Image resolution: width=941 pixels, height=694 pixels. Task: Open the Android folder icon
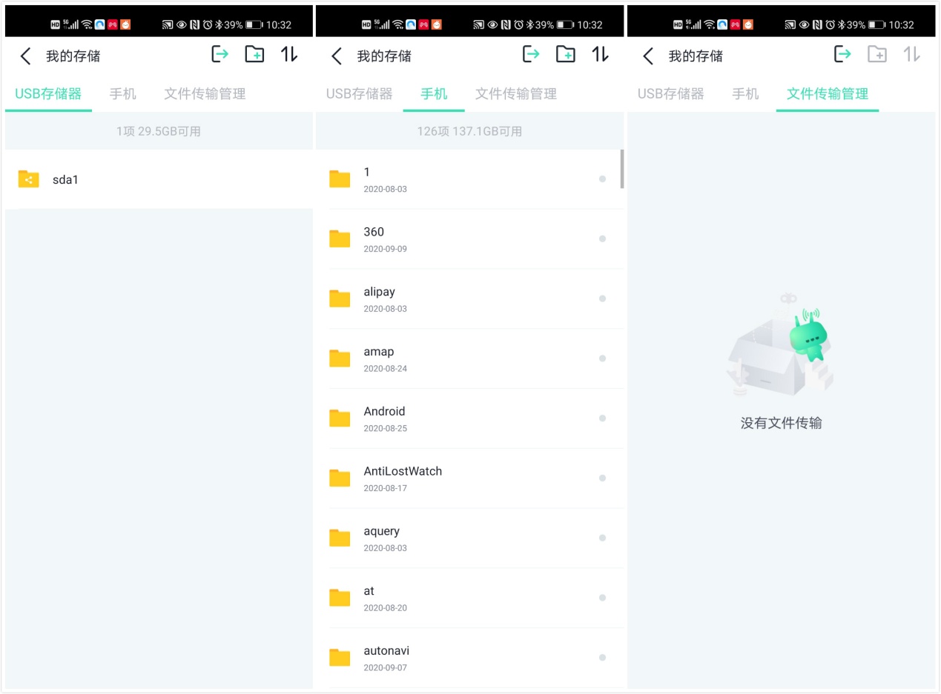[339, 418]
